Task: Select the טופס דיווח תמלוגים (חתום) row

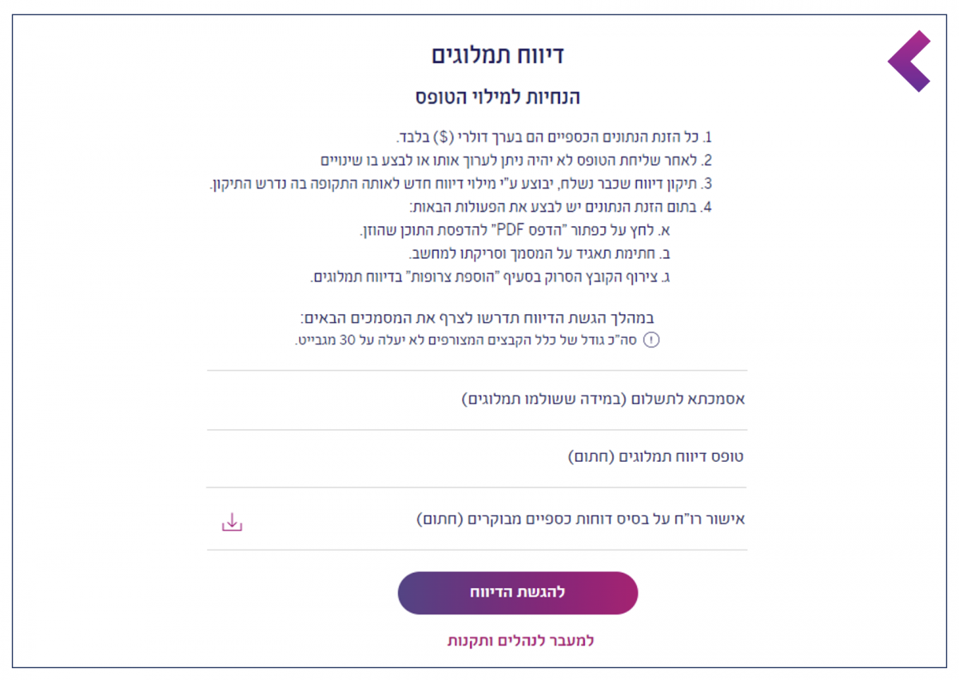Action: 655,457
